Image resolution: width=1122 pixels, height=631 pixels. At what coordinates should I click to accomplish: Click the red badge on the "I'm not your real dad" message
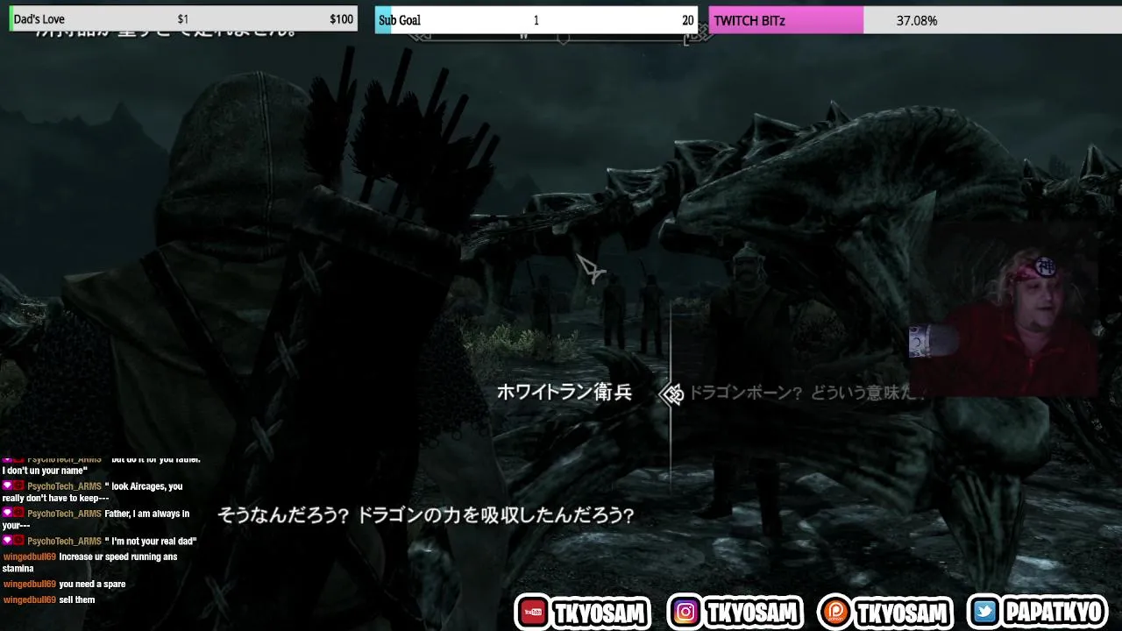[x=18, y=541]
